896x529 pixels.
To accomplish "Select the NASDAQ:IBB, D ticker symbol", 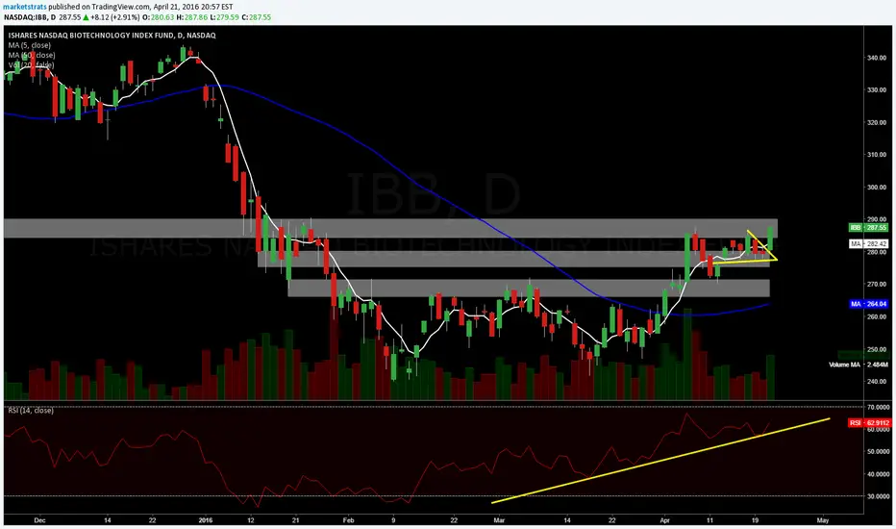I will point(30,17).
